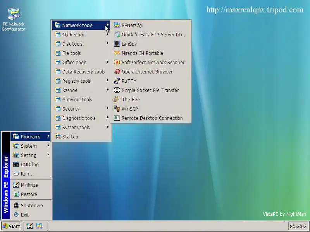Expand System tools submenu arrow

click(108, 127)
